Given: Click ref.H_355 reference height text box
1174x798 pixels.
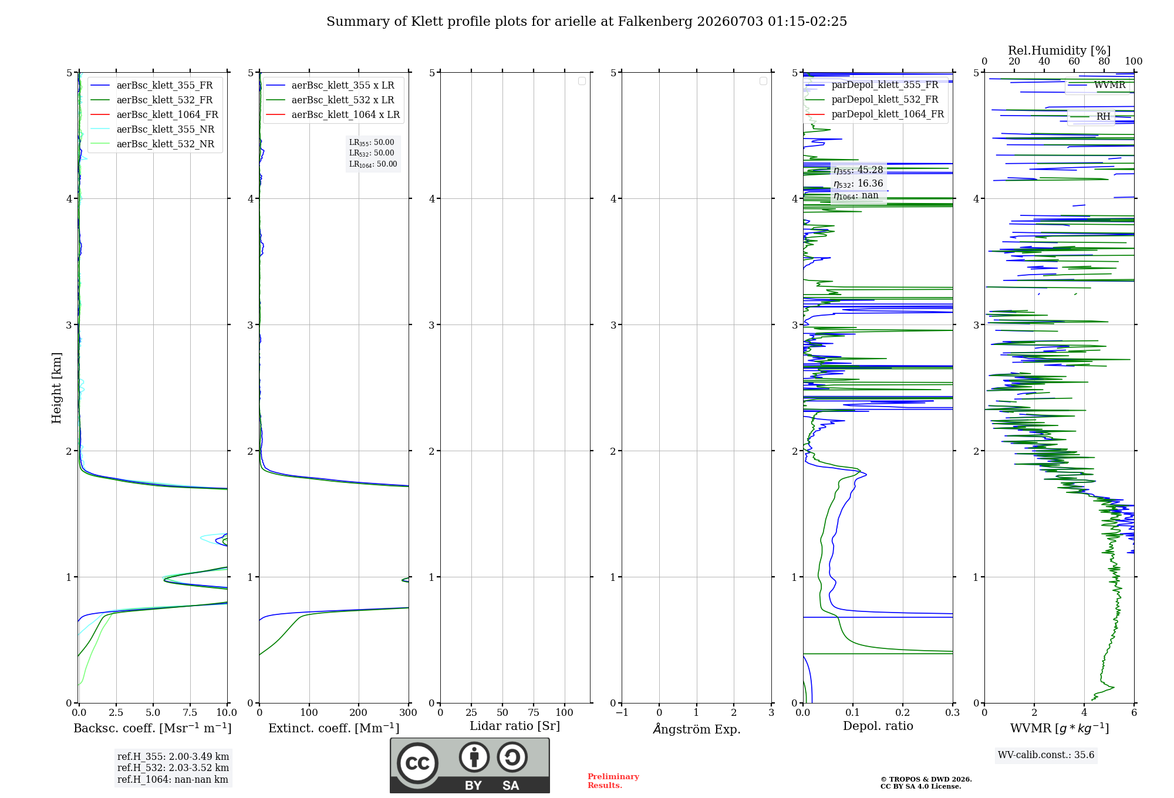Looking at the screenshot, I should coord(173,757).
